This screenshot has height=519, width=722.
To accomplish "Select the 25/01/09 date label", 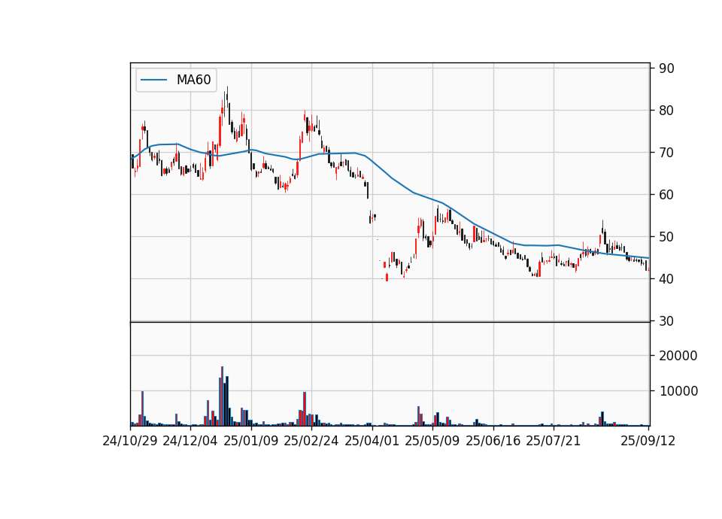I will click(251, 441).
